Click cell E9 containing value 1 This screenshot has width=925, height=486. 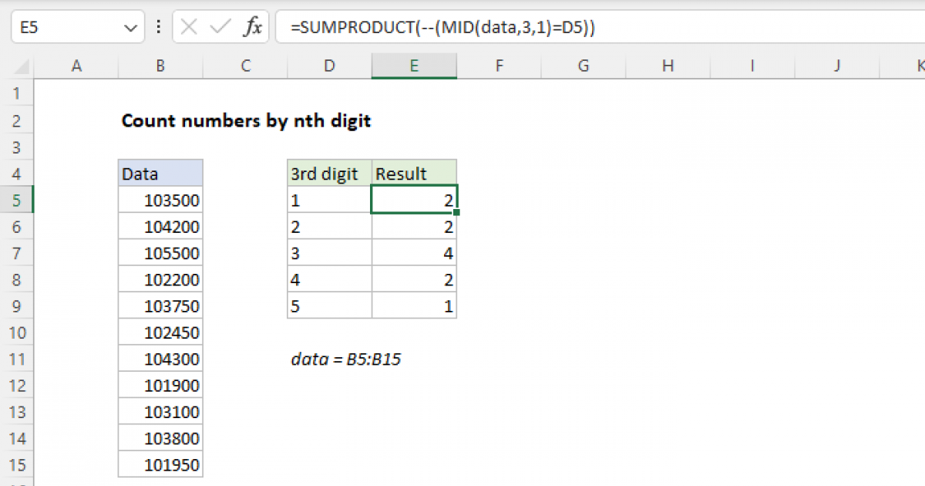click(414, 305)
